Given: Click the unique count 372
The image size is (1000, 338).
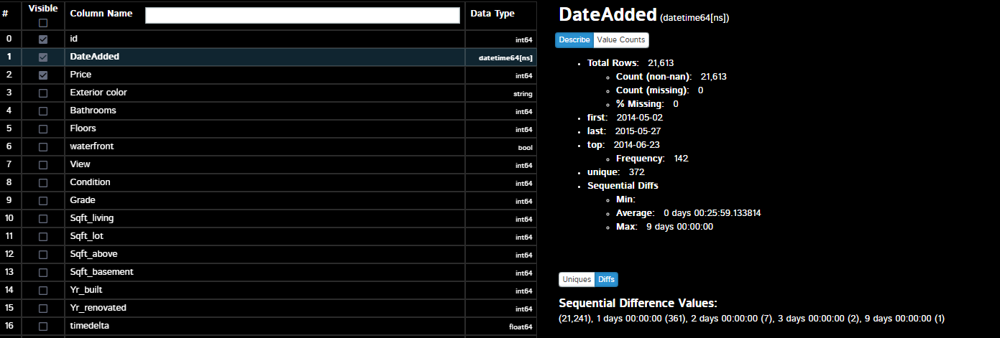Looking at the screenshot, I should click(x=636, y=172).
